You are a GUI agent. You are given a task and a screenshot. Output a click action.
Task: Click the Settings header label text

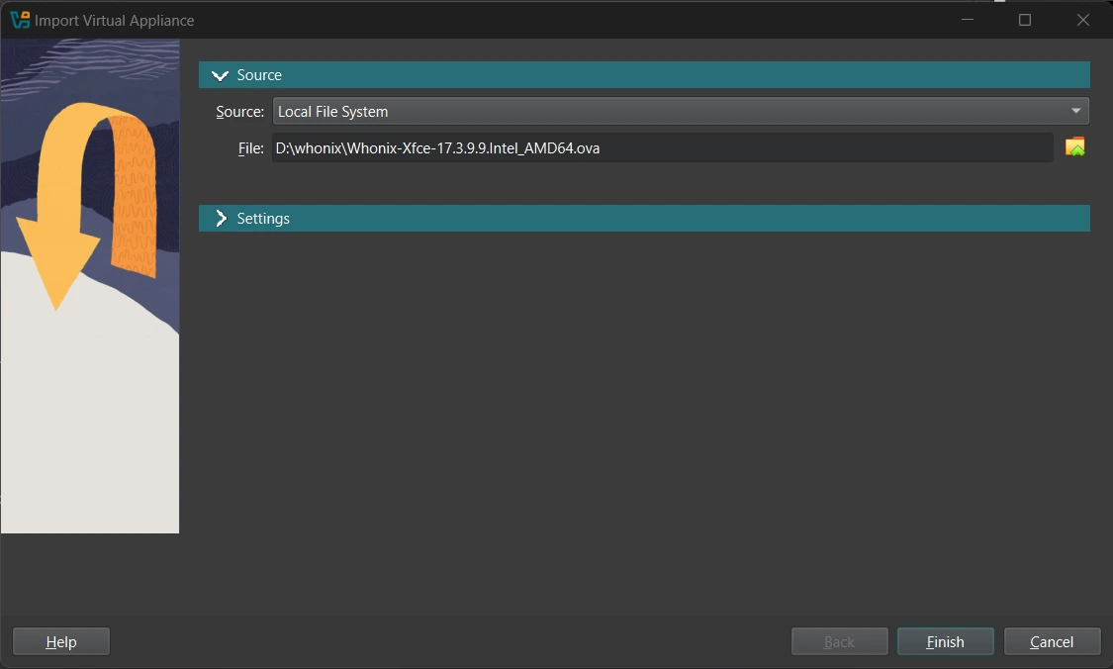[x=263, y=219]
